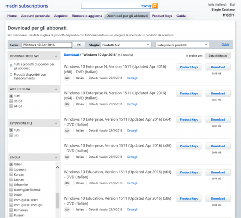Viewport: 241px width, 218px height.
Task: Open the Guida navigation tab
Action: pos(181,16)
